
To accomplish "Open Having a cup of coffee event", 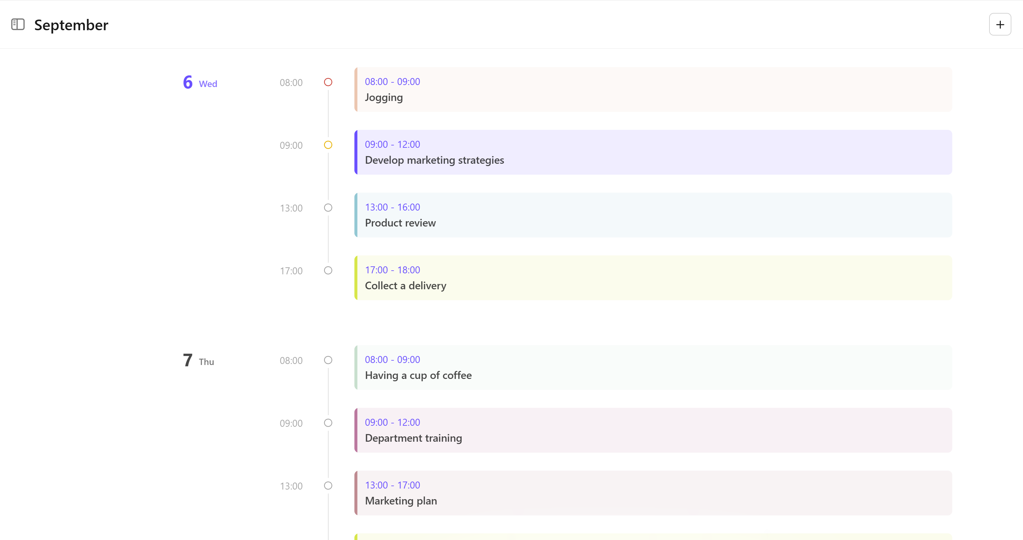I will 653,368.
